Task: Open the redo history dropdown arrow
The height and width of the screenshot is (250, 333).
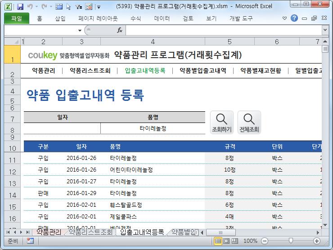Action: pyautogui.click(x=51, y=7)
